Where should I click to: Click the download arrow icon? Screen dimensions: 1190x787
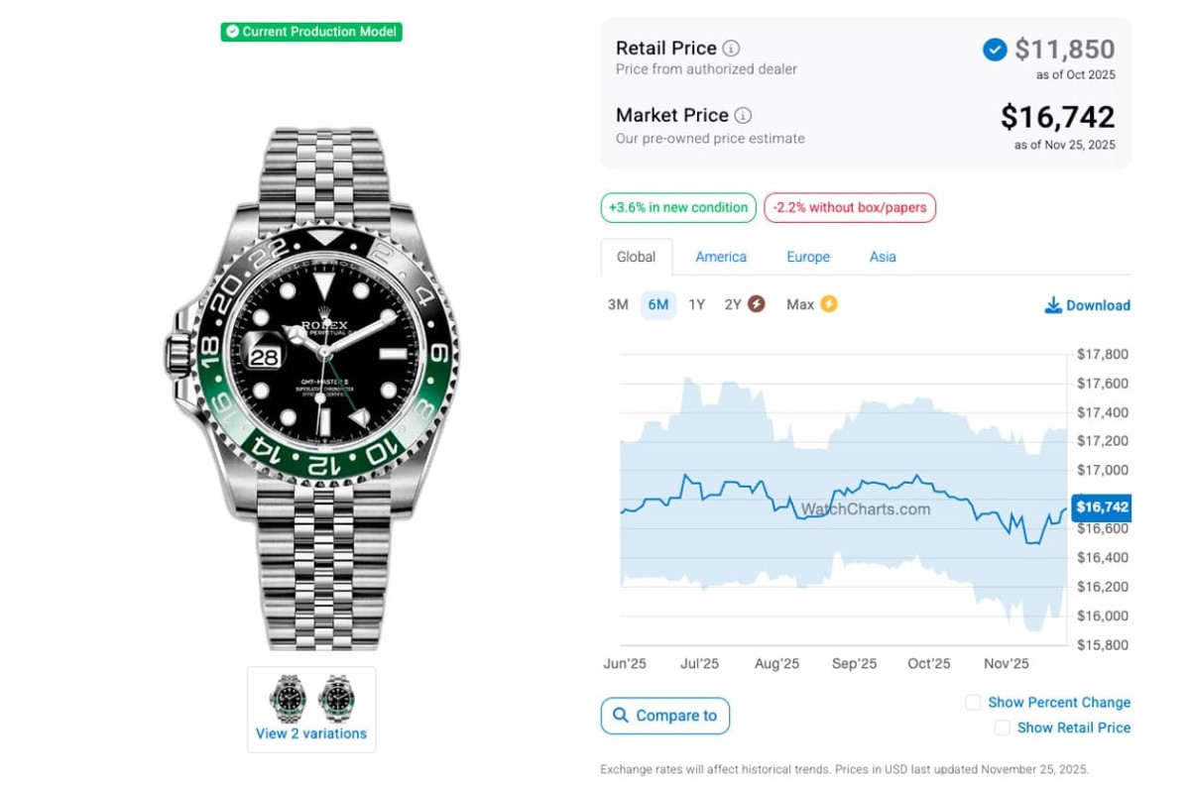click(1053, 305)
